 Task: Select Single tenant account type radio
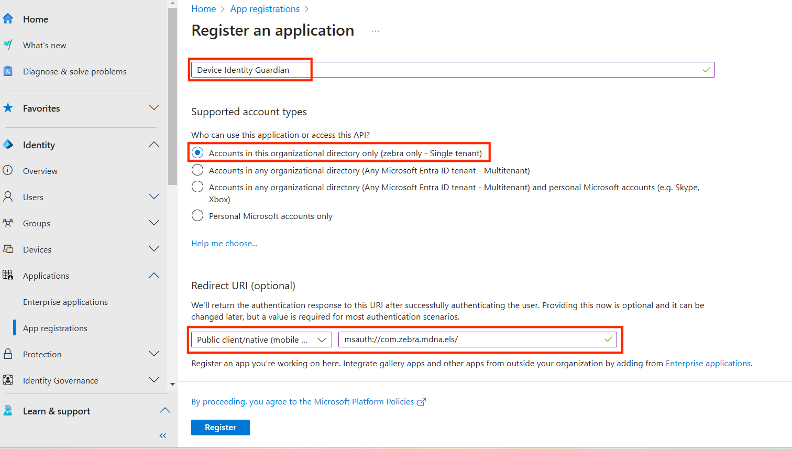tap(197, 153)
